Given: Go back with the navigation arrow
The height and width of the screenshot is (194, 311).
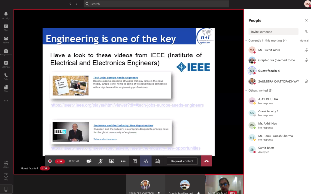Looking at the screenshot, I should pos(70,4).
